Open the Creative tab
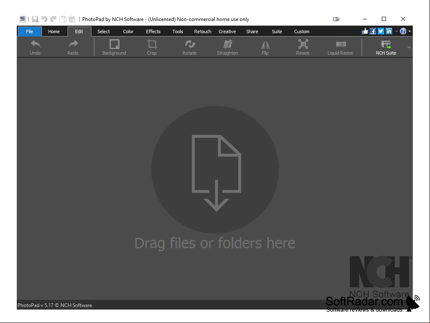 pos(227,32)
